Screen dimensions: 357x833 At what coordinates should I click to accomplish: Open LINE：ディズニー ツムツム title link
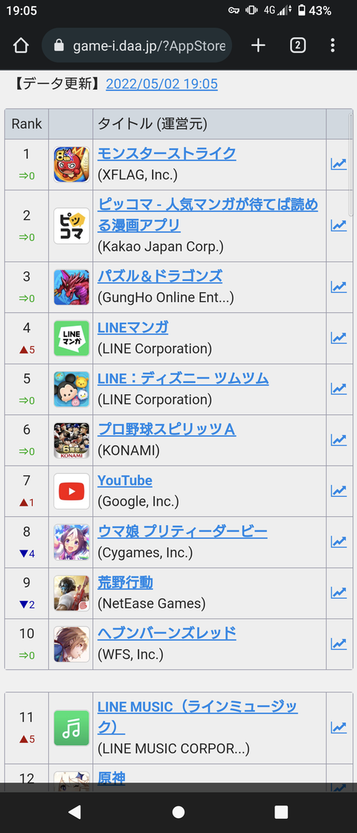click(x=183, y=379)
